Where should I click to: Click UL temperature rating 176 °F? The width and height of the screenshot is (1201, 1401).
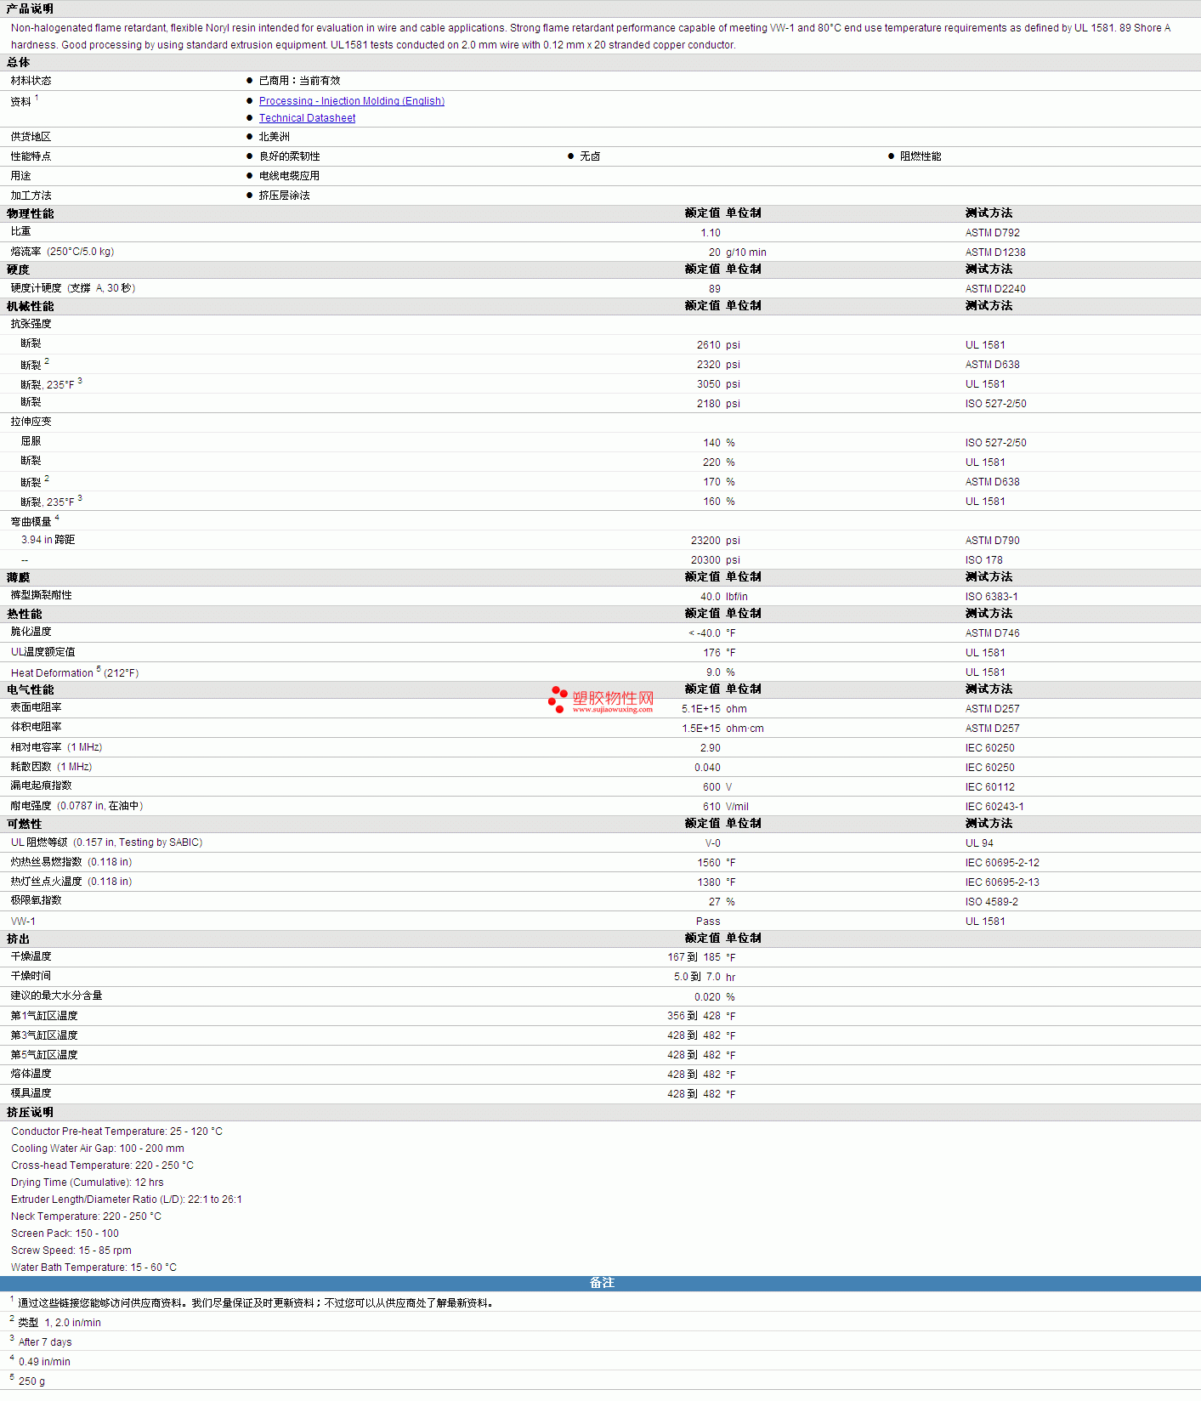click(x=719, y=653)
